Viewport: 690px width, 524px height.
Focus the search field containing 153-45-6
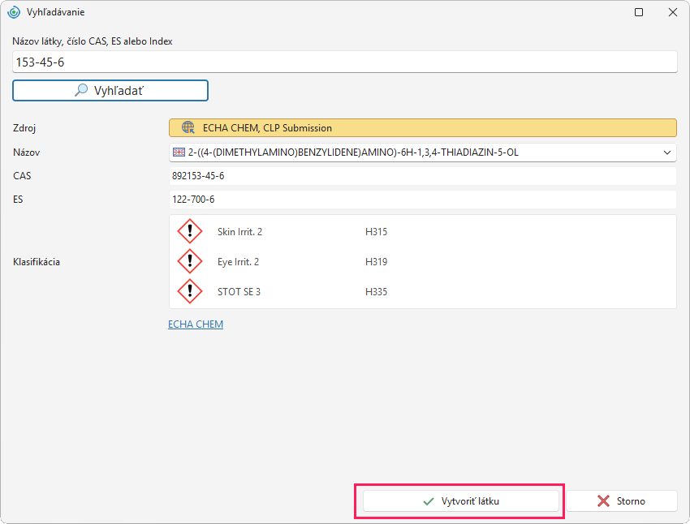pyautogui.click(x=344, y=62)
